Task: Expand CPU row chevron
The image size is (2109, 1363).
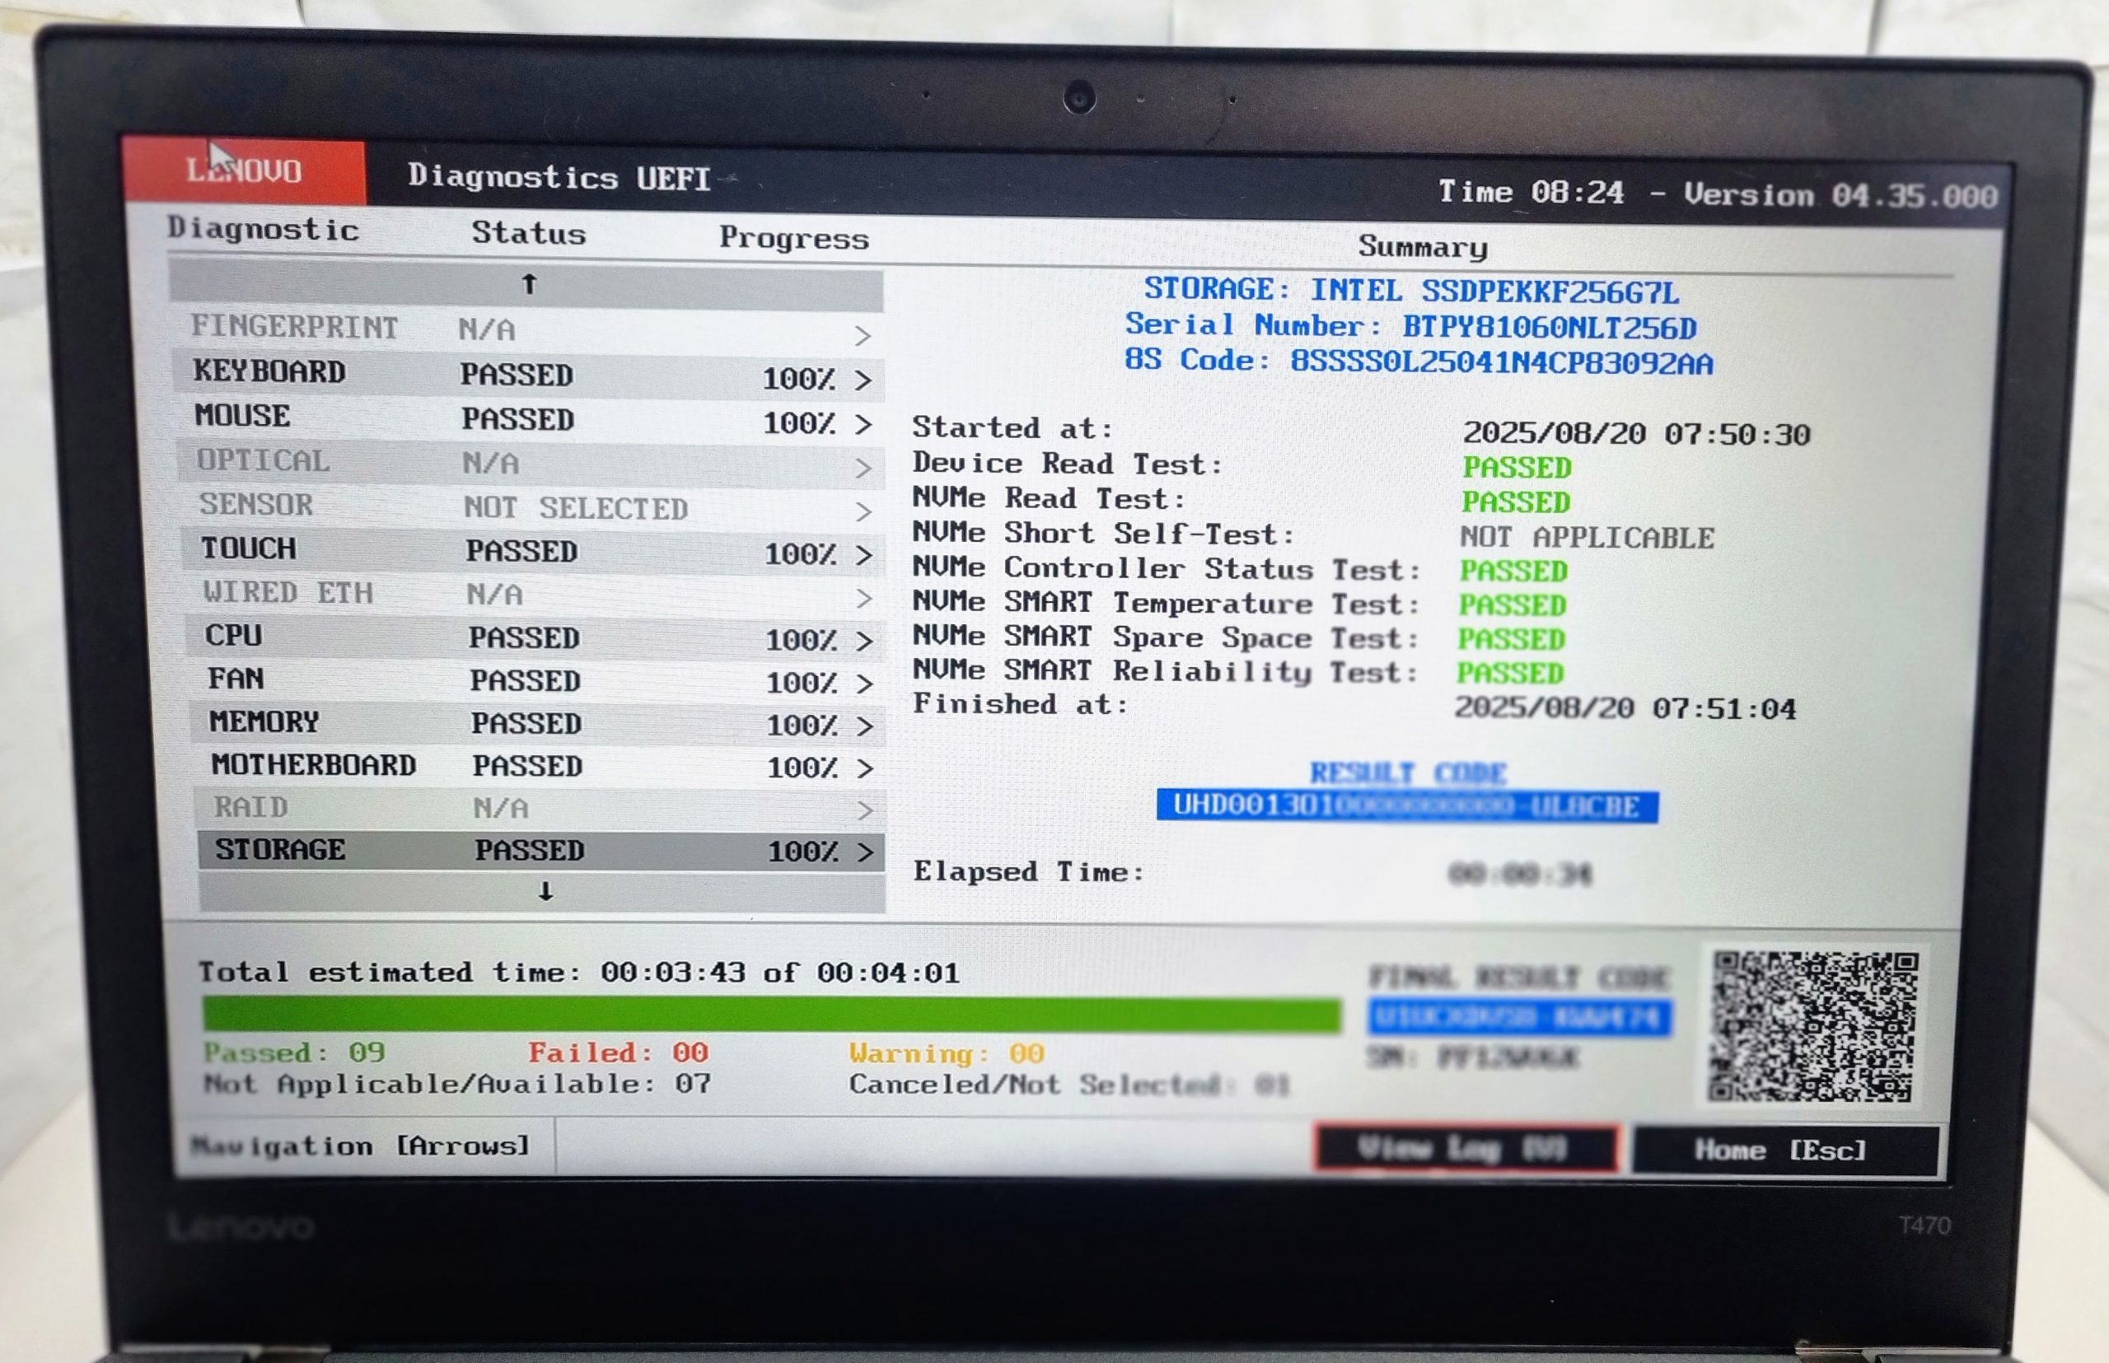Action: coord(864,641)
